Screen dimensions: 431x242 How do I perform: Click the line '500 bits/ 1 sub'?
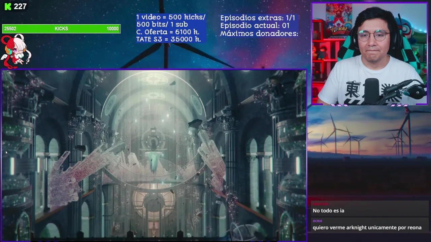pos(162,25)
